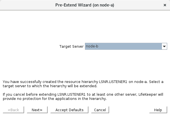Open the Target Server dropdown arrow
Screen dimensions: 170x116
[164, 47]
